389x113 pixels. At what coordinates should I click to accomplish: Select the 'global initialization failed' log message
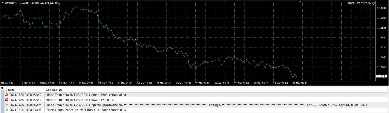(86, 95)
